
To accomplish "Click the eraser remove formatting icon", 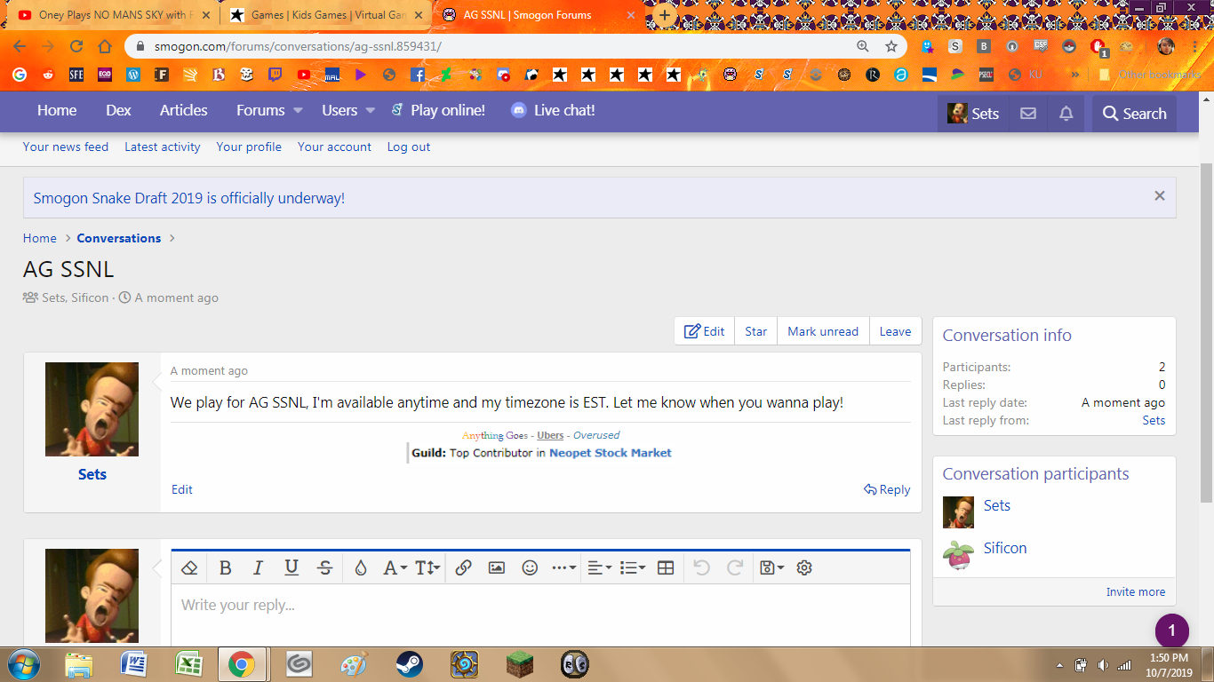I will click(x=189, y=568).
